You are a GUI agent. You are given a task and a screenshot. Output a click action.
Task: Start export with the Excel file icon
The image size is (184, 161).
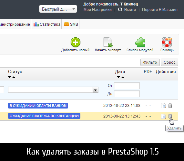108,42
